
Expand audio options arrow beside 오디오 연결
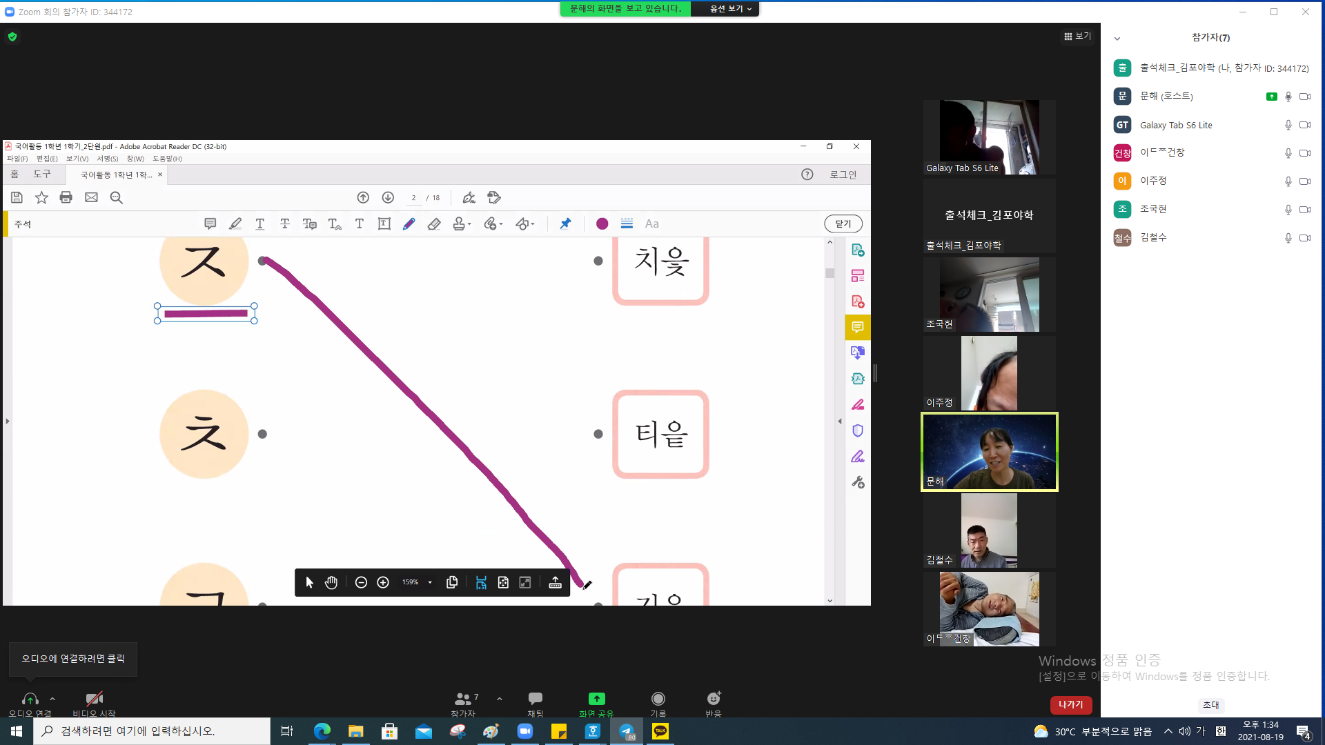(52, 699)
